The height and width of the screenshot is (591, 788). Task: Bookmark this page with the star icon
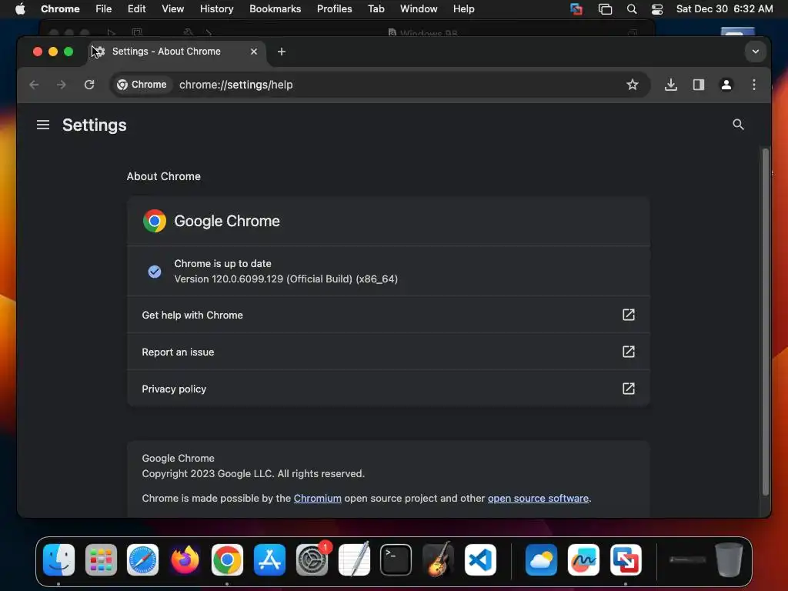[633, 85]
